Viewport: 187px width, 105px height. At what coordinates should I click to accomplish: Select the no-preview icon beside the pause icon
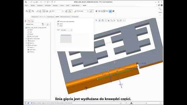click(x=99, y=11)
